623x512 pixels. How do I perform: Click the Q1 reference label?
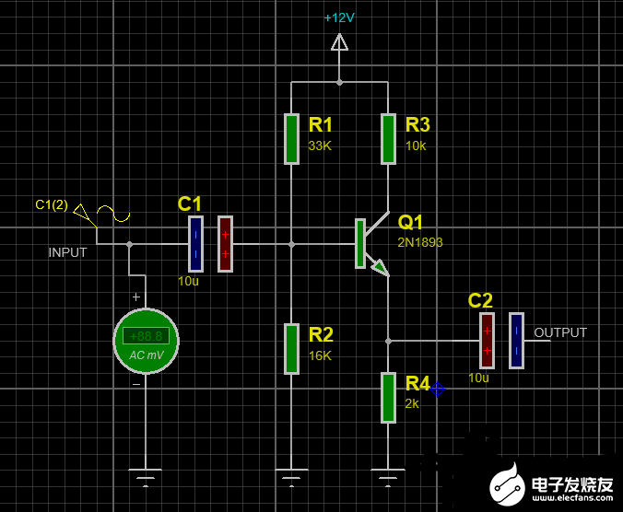tap(410, 222)
